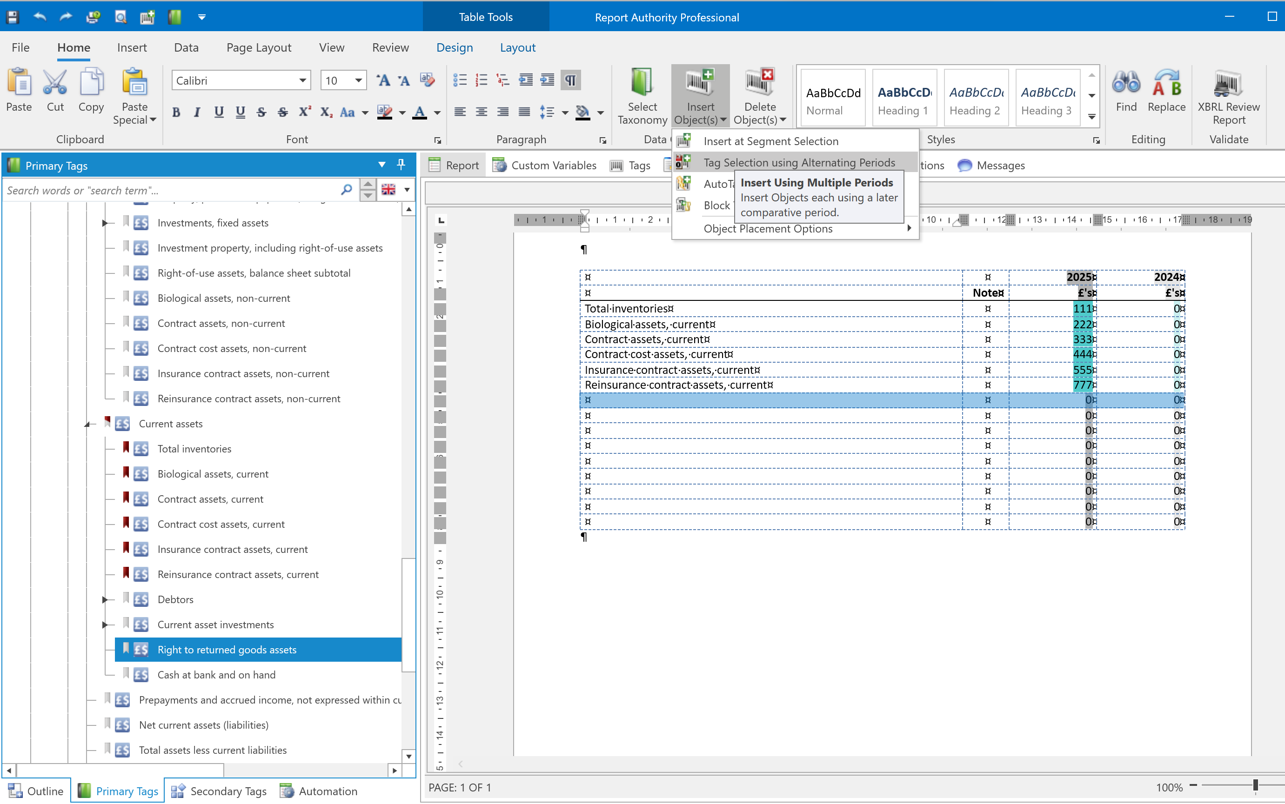Switch to Custom Variables tab

[545, 166]
